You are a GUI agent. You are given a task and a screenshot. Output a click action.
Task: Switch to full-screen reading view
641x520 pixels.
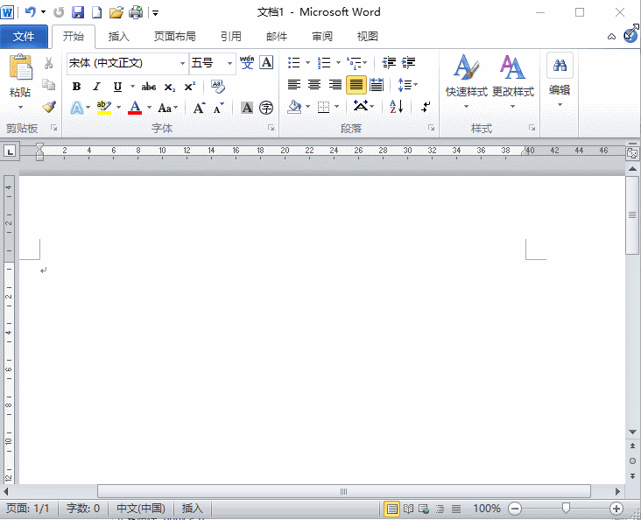408,509
